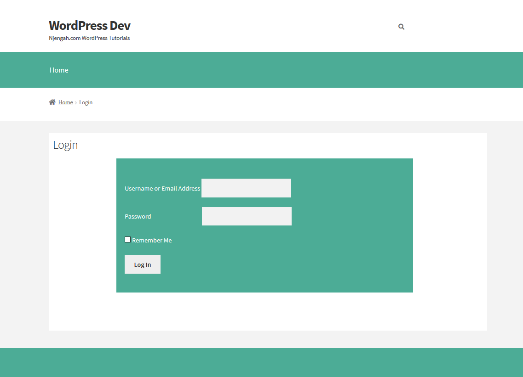Submit with the Log In button
The image size is (523, 377).
pyautogui.click(x=143, y=264)
